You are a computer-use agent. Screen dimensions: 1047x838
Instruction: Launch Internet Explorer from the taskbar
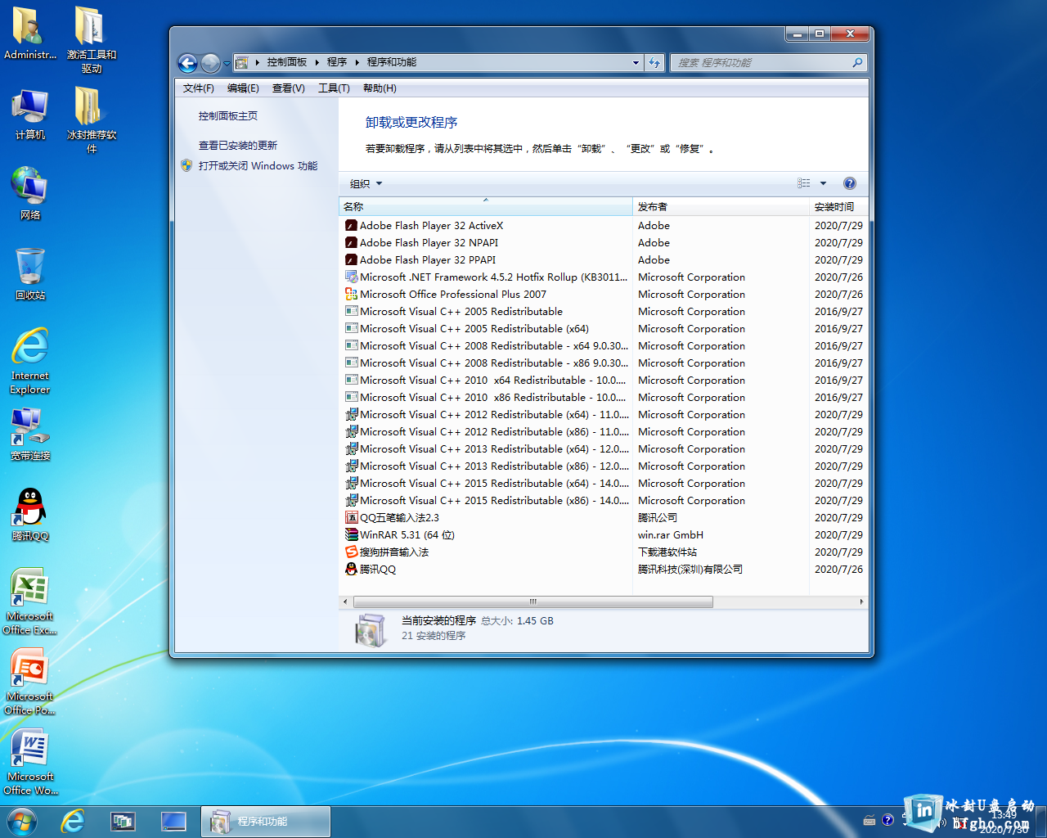(x=74, y=821)
